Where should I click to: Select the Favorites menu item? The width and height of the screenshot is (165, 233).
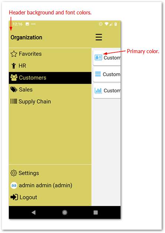(x=50, y=54)
